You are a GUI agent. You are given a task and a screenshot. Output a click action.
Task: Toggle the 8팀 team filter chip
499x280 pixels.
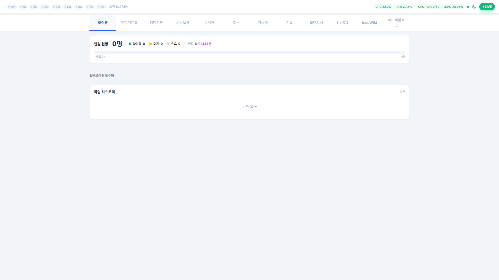[101, 7]
